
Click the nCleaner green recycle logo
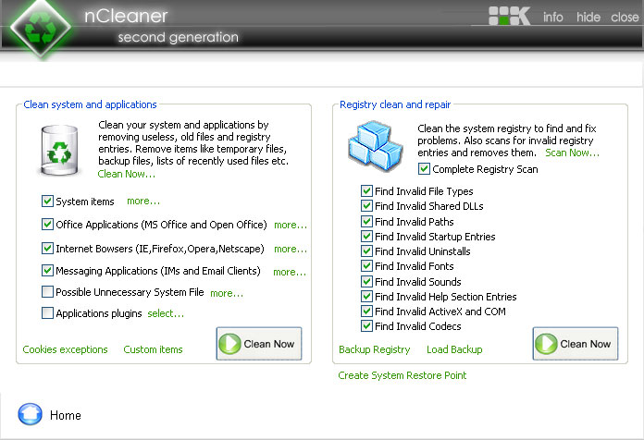41,28
